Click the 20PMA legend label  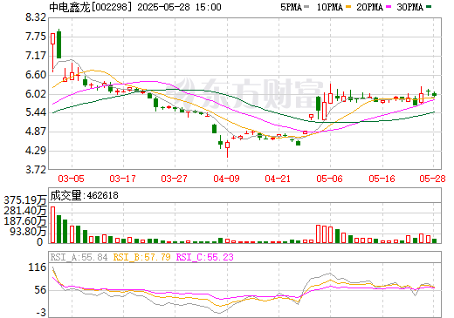point(369,7)
